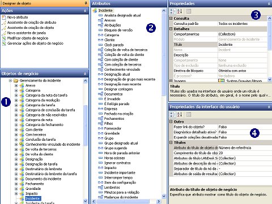Image resolution: width=272 pixels, height=204 pixels.
Task: Expand the Categoria tree node
Action: [x=16, y=90]
